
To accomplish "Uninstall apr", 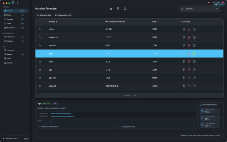I will [x=189, y=70].
